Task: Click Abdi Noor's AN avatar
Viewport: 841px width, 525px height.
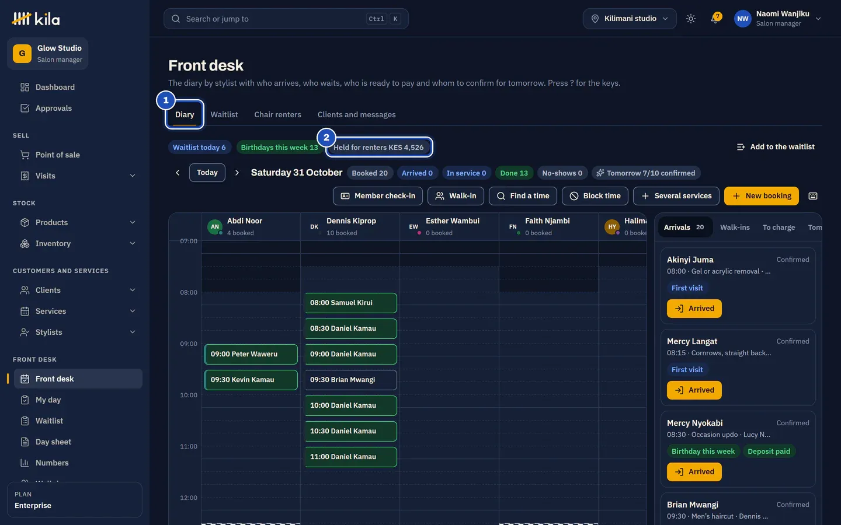Action: tap(215, 227)
